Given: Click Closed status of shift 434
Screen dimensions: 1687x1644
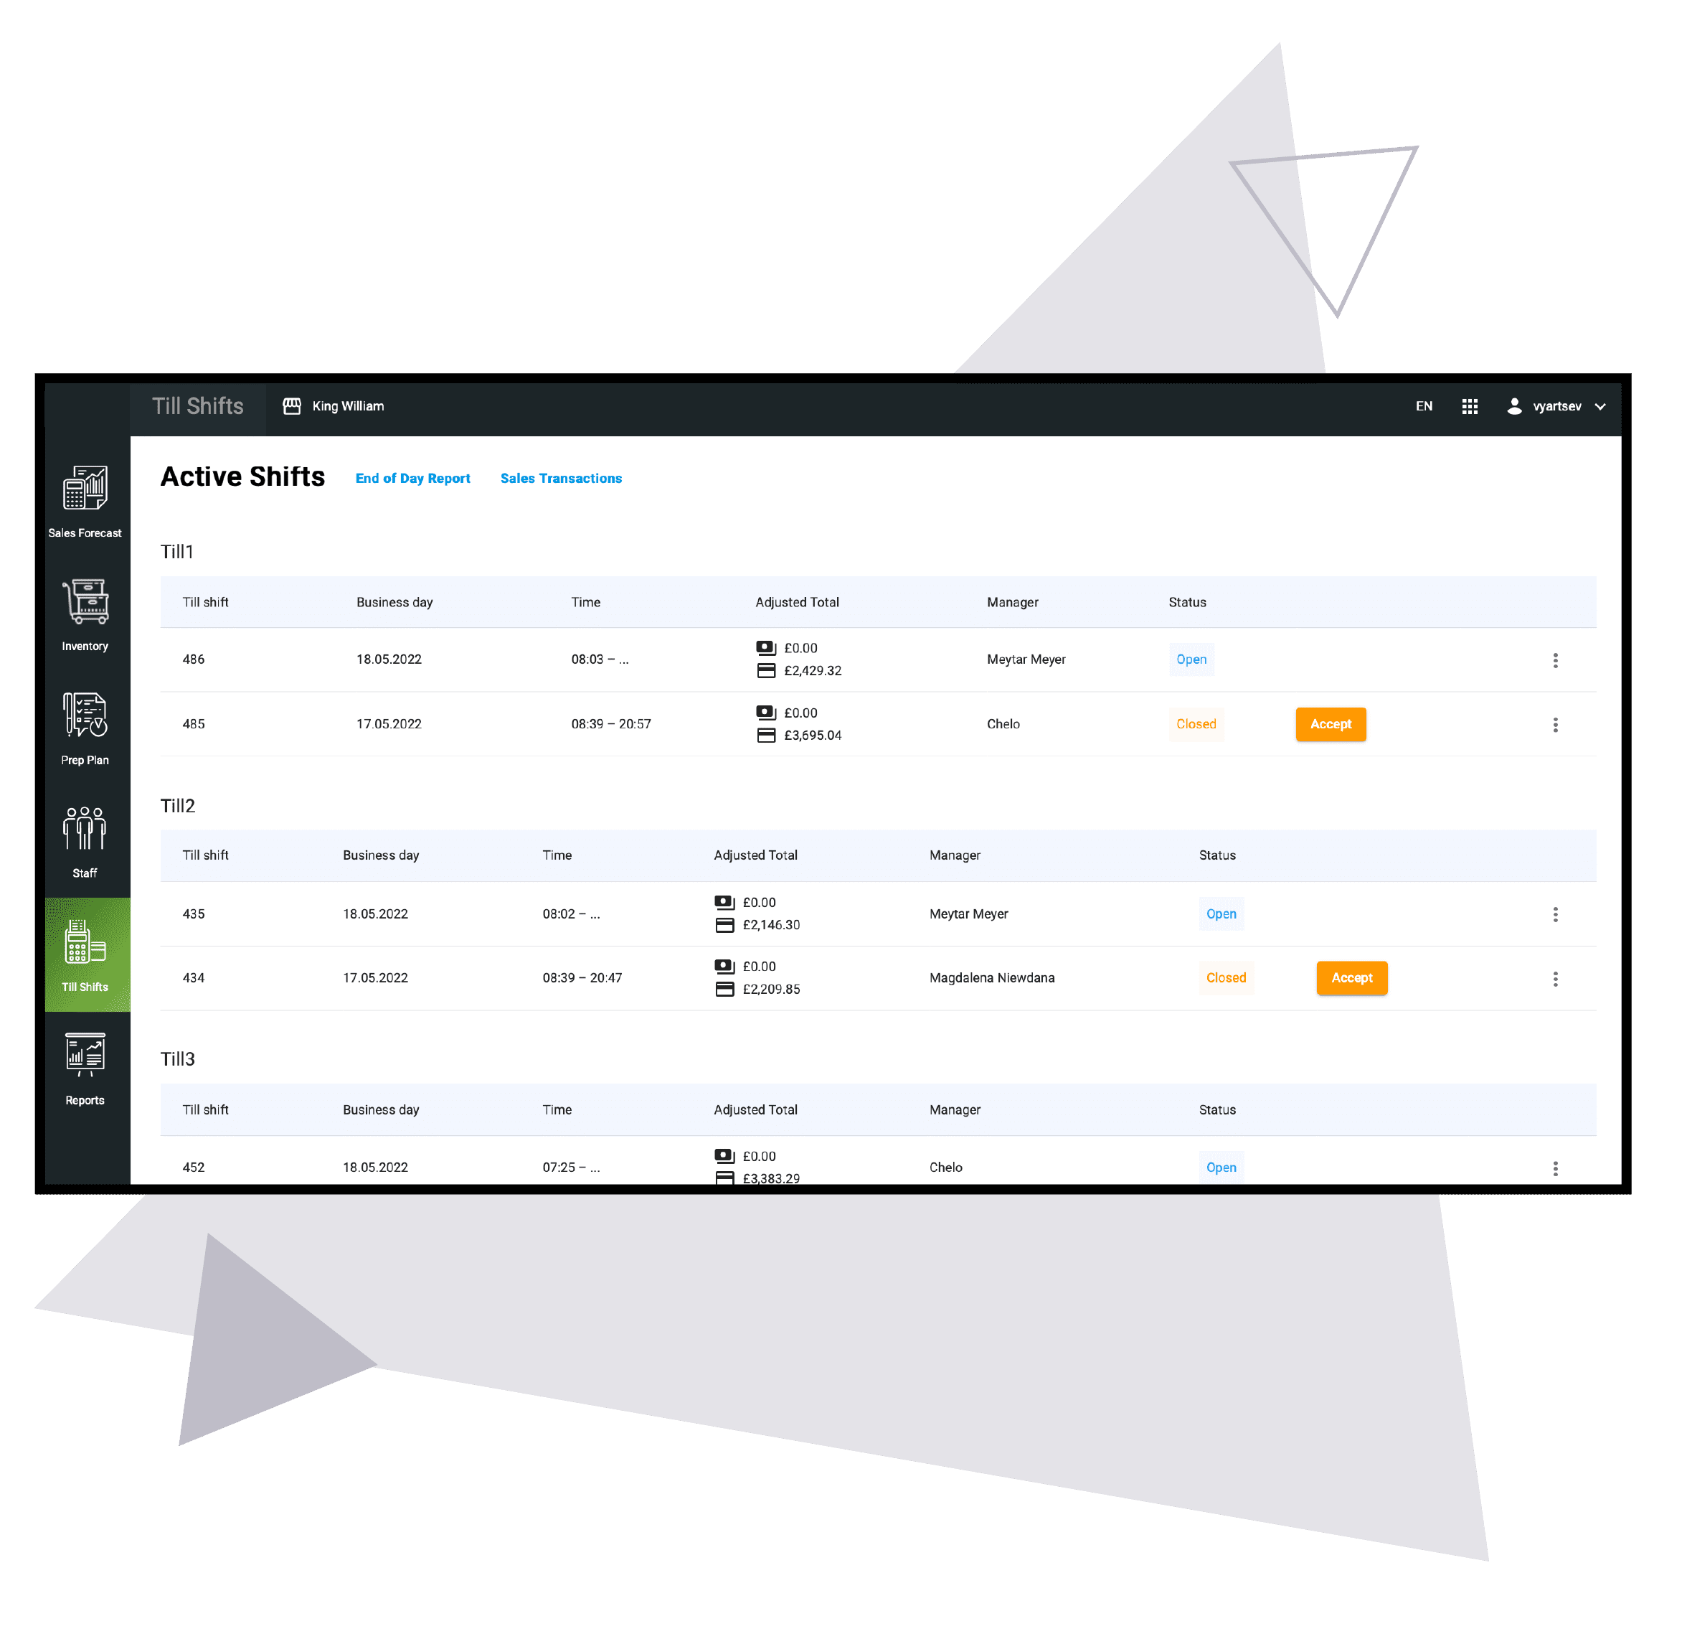Looking at the screenshot, I should click(1227, 979).
